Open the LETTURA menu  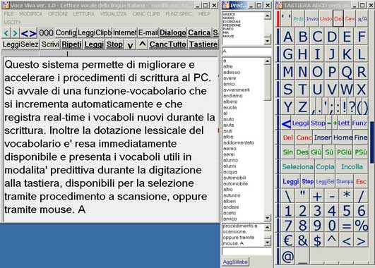[x=83, y=14]
